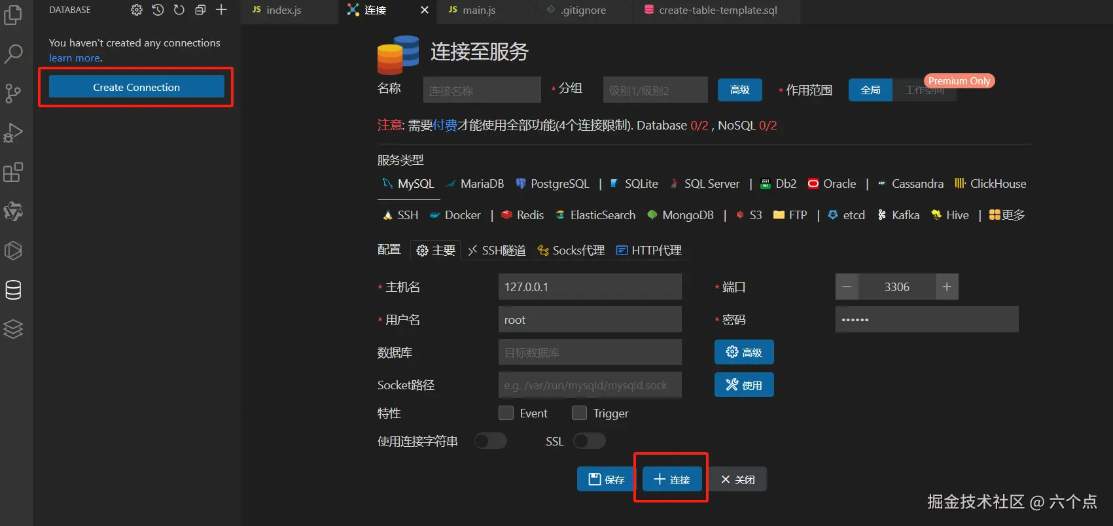Screen dimensions: 1113x526
Task: Select PostgreSQL service type
Action: 552,184
